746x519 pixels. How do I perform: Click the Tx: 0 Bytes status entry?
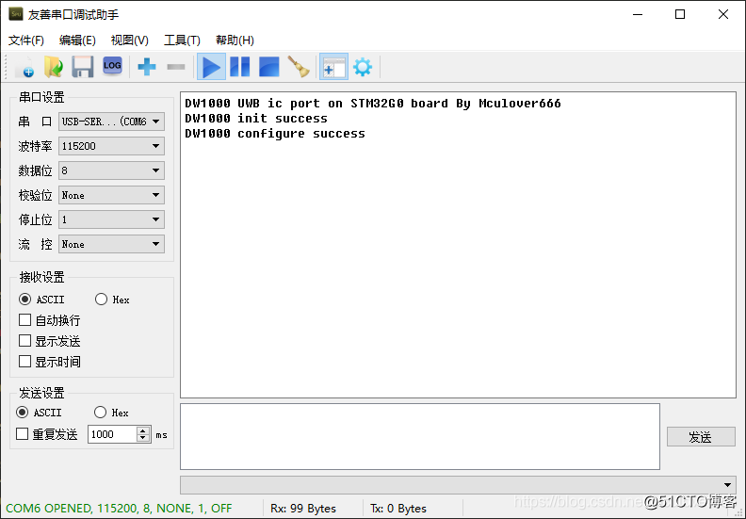pyautogui.click(x=398, y=509)
